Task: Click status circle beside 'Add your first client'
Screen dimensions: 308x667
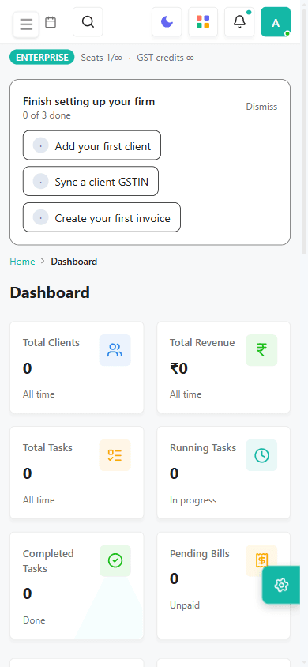Action: pos(41,145)
